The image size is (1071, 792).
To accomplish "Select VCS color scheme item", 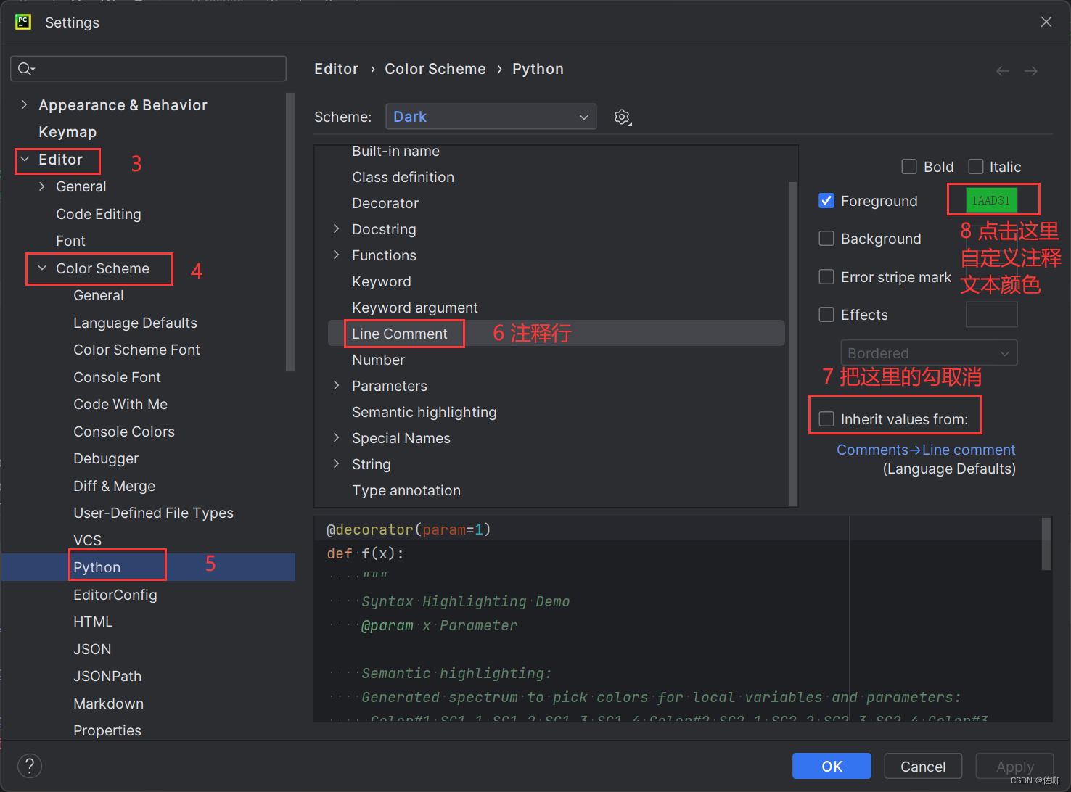I will pos(87,540).
